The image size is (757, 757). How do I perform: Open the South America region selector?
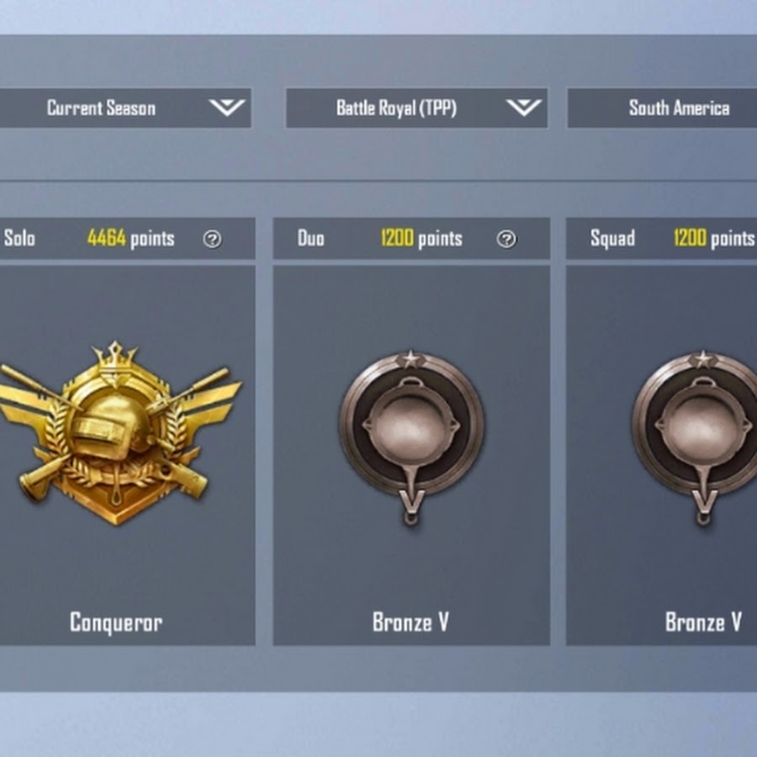[x=662, y=109]
